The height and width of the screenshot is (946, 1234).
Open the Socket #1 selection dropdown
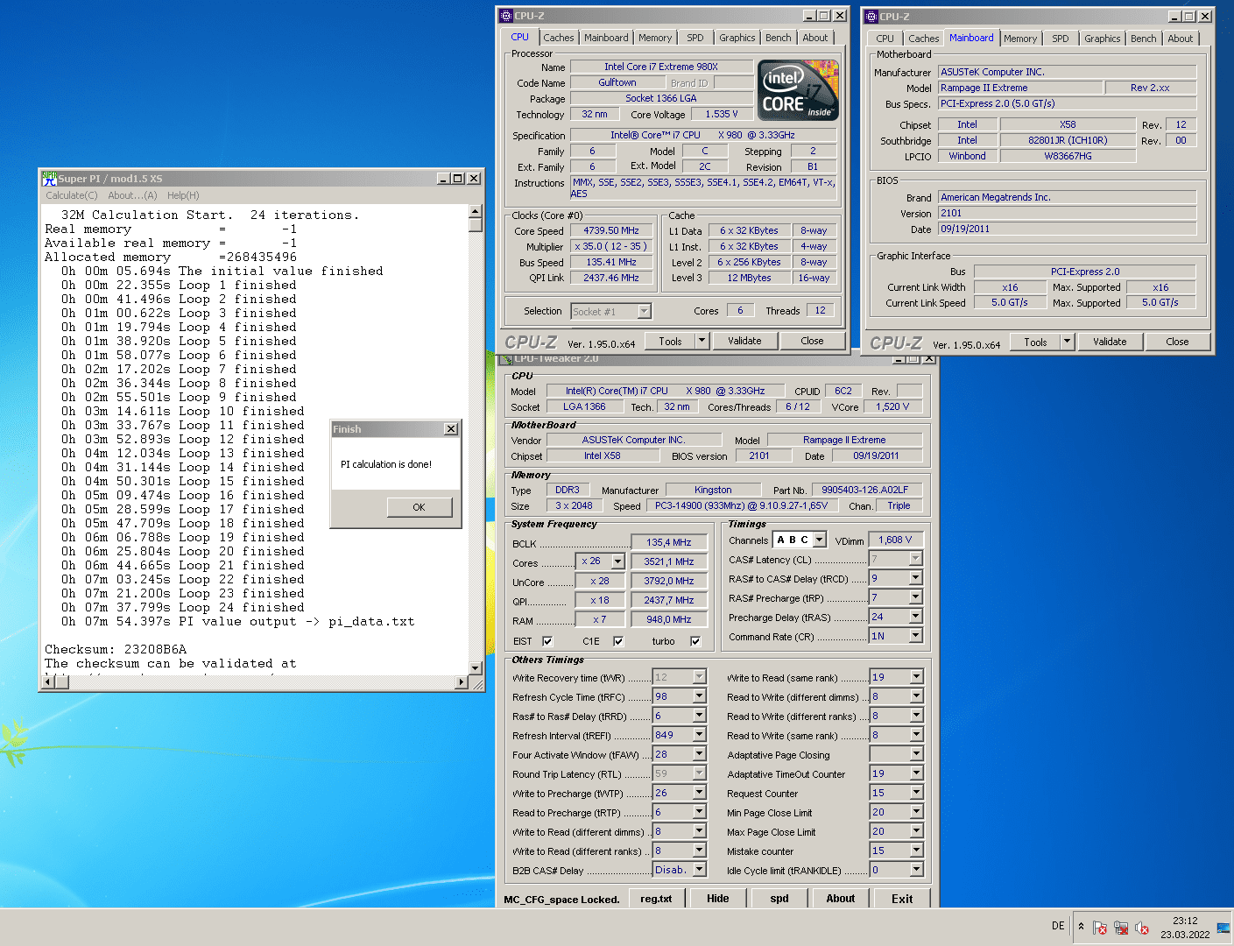pos(644,311)
